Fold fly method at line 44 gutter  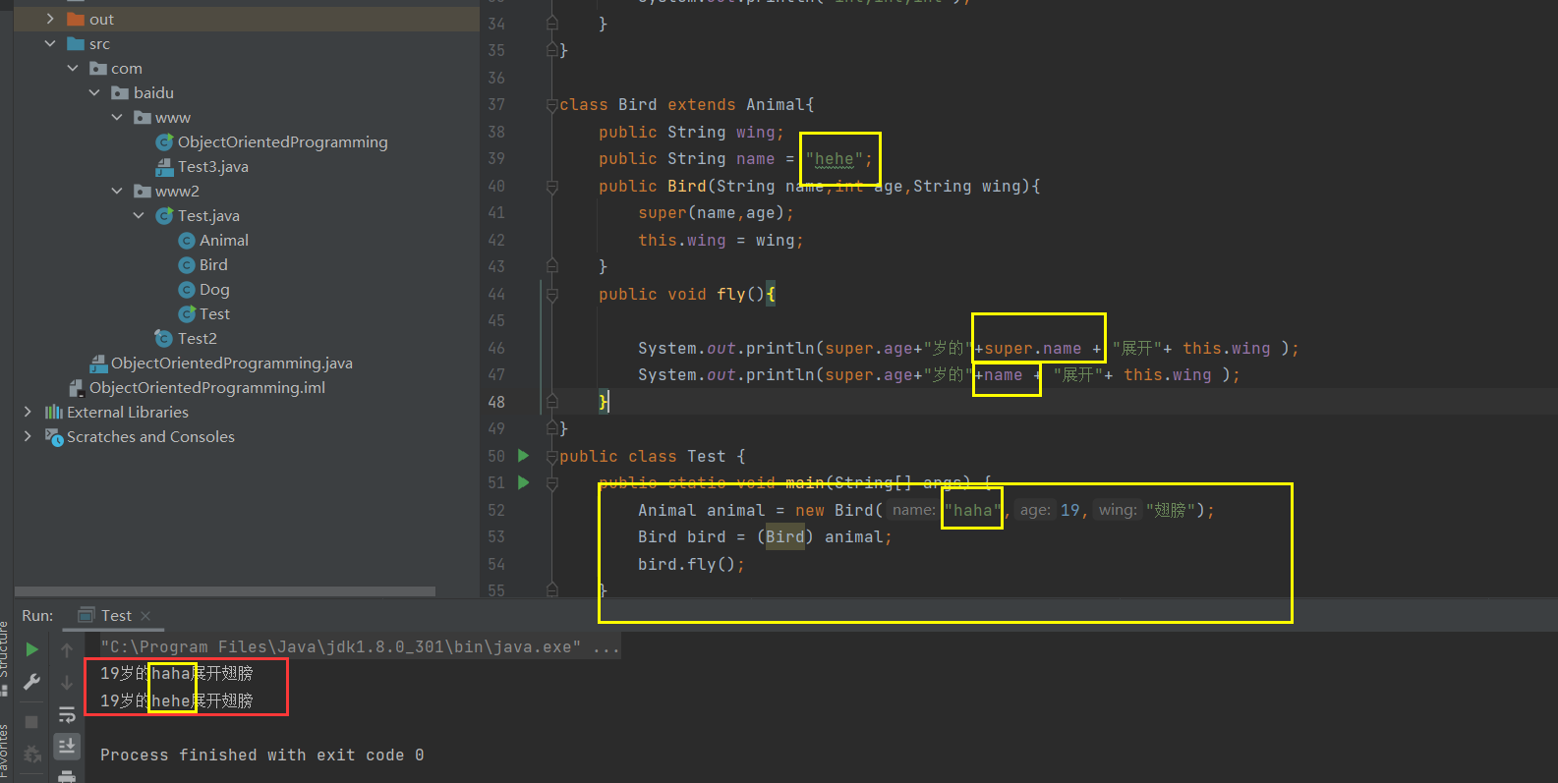pyautogui.click(x=552, y=294)
